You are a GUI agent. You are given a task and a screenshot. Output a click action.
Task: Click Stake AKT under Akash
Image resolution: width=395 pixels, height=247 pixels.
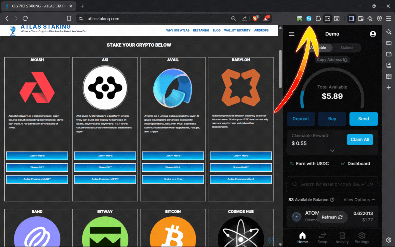click(37, 167)
